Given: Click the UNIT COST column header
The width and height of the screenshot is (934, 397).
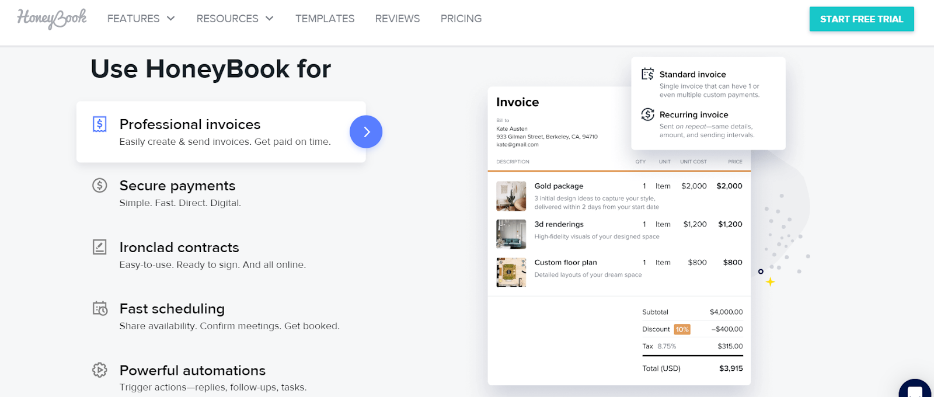Looking at the screenshot, I should [x=693, y=162].
